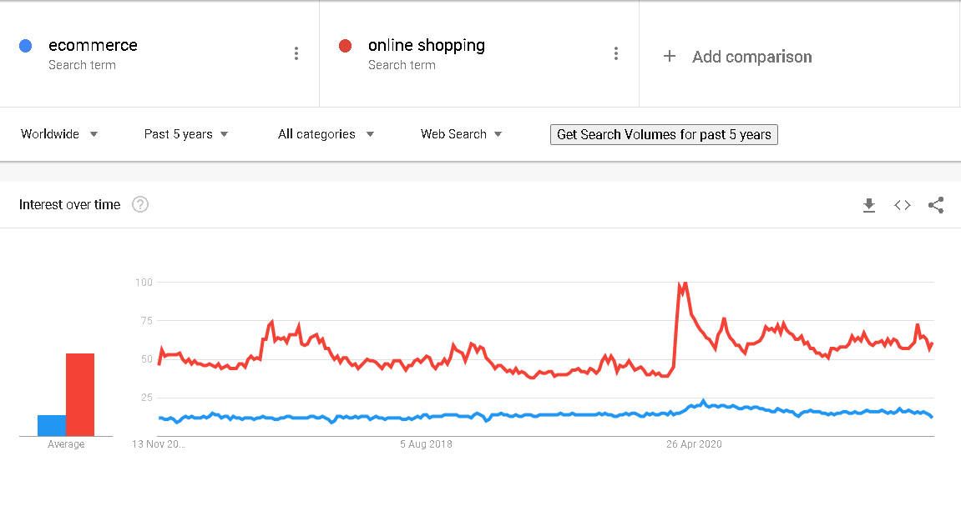Click Get Search Volumes for past 5 years
Screen dimensions: 961x506
tap(663, 133)
